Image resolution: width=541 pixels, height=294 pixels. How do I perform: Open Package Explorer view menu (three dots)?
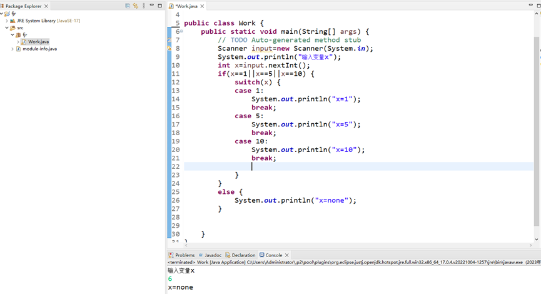click(x=143, y=6)
